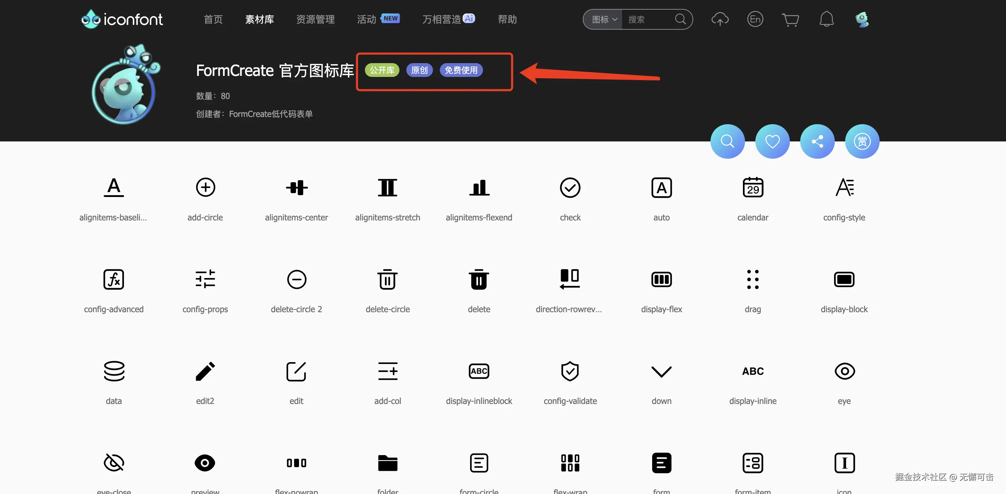Favorite the library with the heart button
The height and width of the screenshot is (494, 1006).
772,141
